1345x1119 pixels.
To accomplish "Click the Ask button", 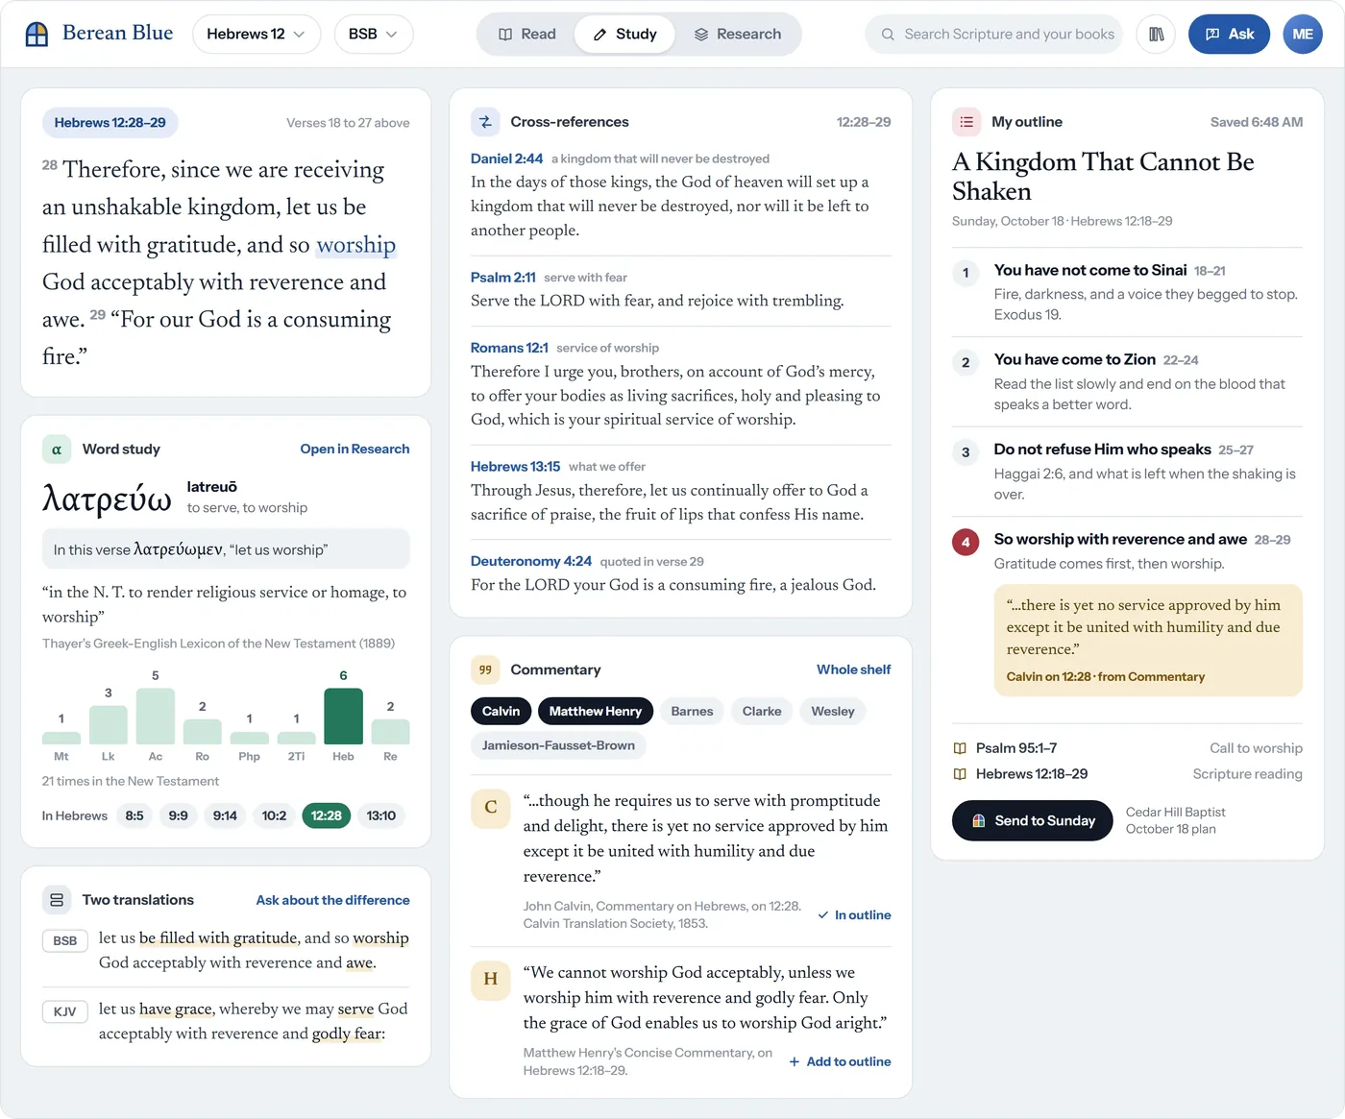I will (1229, 34).
